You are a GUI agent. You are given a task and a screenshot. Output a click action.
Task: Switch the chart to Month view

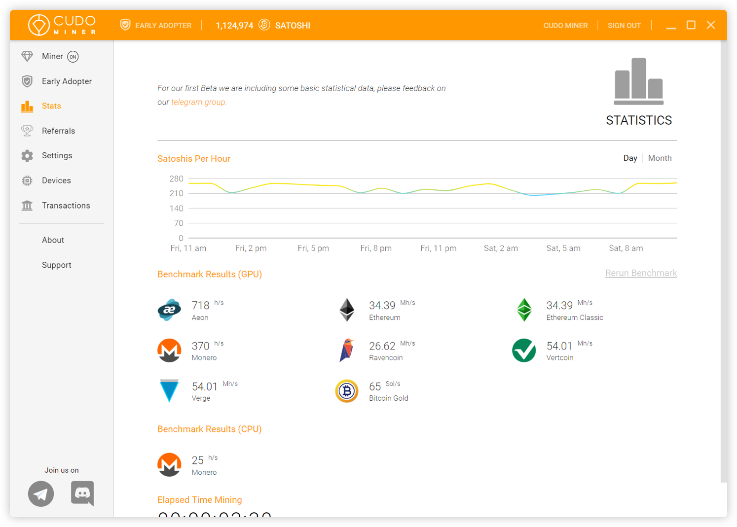click(660, 158)
